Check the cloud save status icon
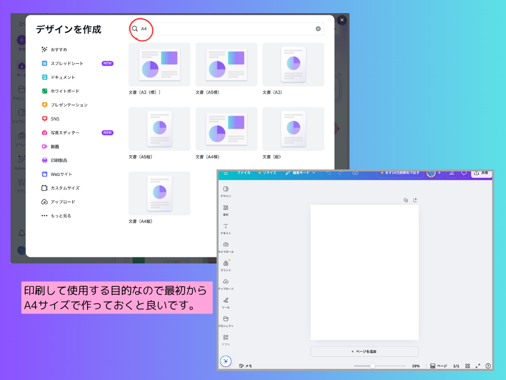 tap(355, 173)
